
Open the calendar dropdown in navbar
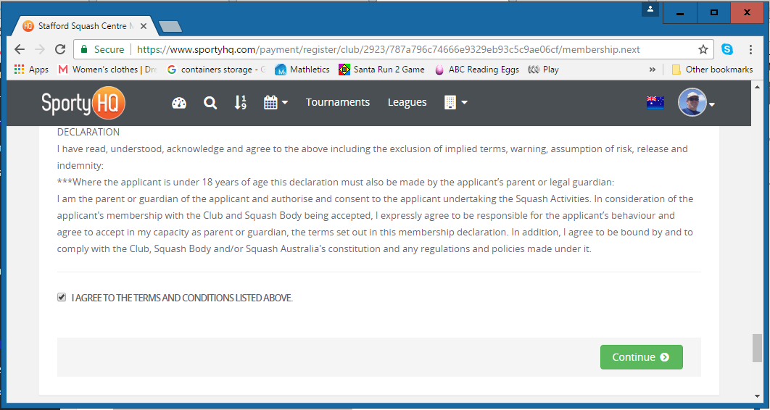tap(276, 103)
